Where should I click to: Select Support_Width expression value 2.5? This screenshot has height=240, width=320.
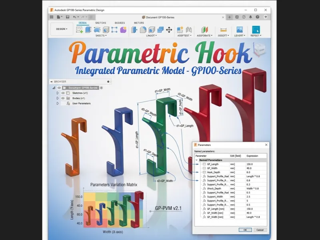(x=248, y=197)
